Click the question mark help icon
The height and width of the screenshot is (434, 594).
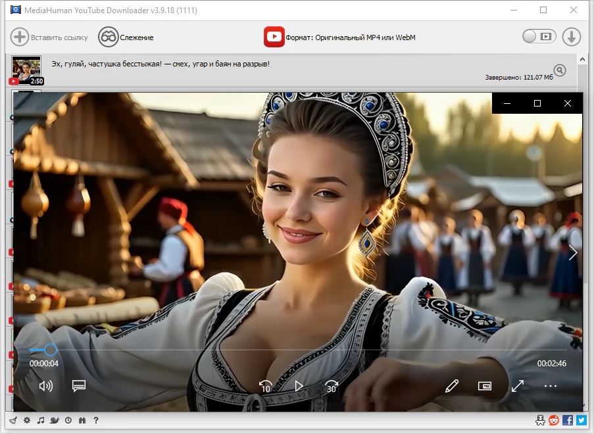(96, 420)
